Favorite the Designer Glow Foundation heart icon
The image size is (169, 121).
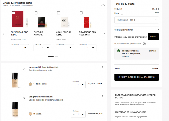pos(24,98)
